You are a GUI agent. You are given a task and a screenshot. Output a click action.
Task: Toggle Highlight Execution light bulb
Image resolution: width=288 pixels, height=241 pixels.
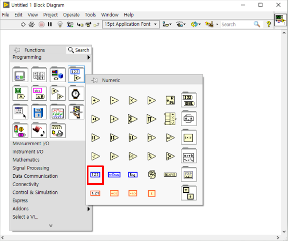60,25
